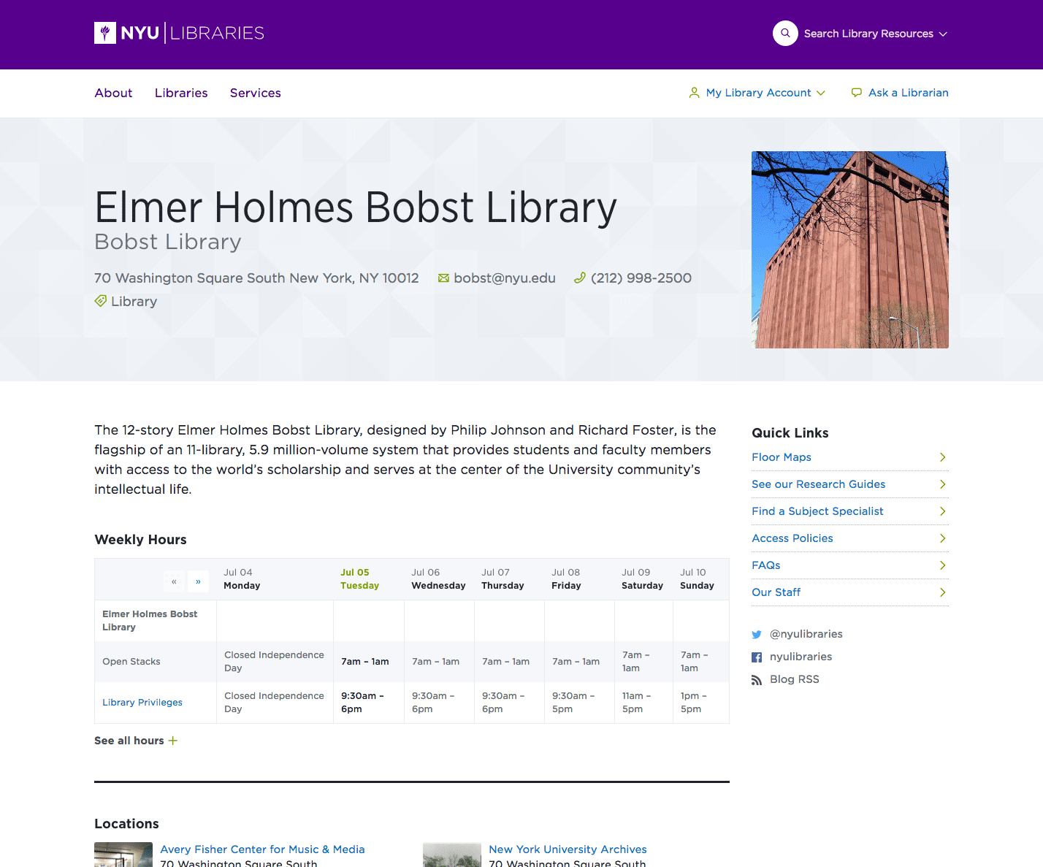The width and height of the screenshot is (1043, 867).
Task: Go to next week in hours table
Action: (198, 581)
